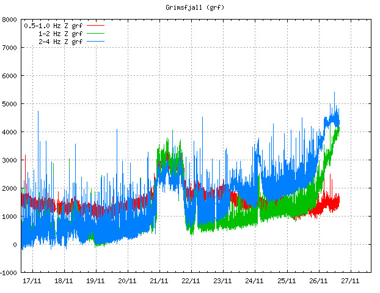Click the 8000 y-axis value label
Screen dimensions: 380x293
(x=9, y=20)
